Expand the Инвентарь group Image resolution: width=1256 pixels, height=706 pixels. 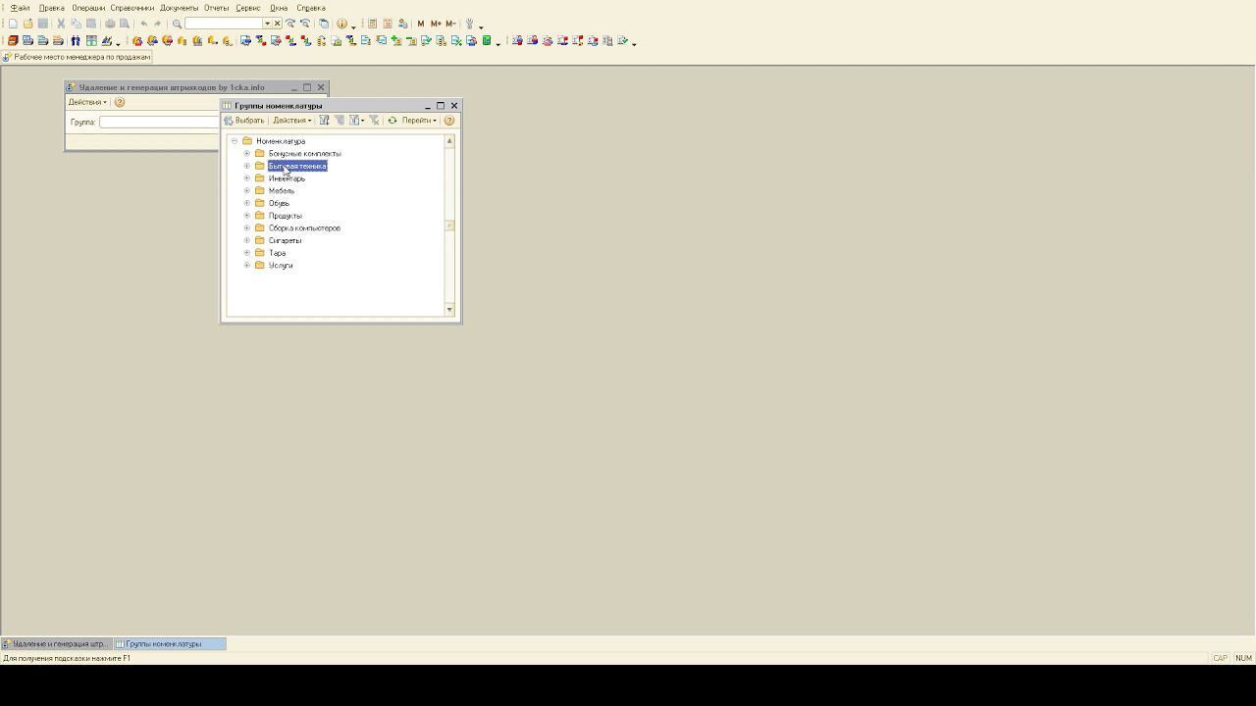tap(247, 178)
